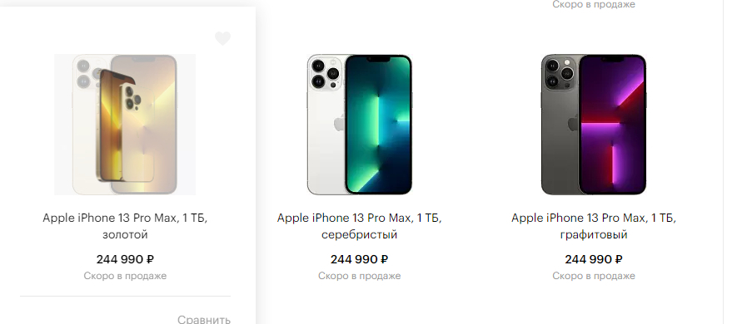Viewport: 737px width, 324px height.
Task: Open the graphite iPhone 13 Pro Max image
Action: tap(594, 125)
